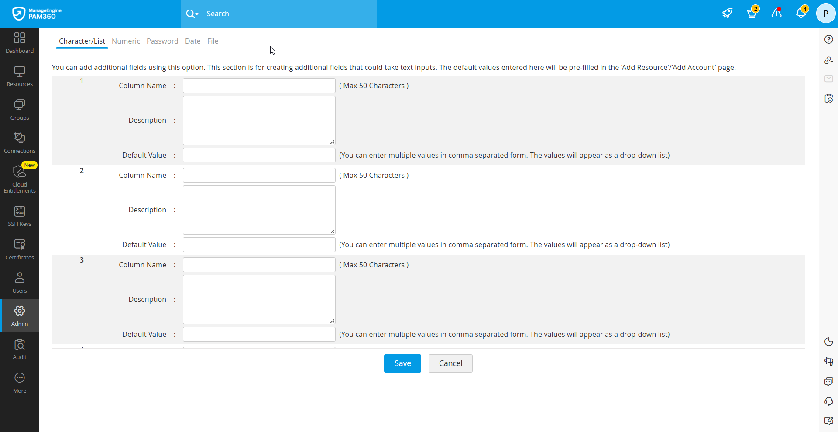The width and height of the screenshot is (838, 432).
Task: Open the user profile avatar menu
Action: click(826, 14)
